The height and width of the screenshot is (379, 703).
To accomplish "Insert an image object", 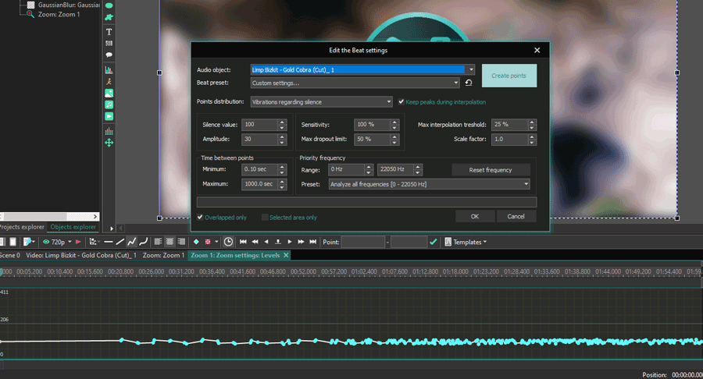I will (109, 93).
